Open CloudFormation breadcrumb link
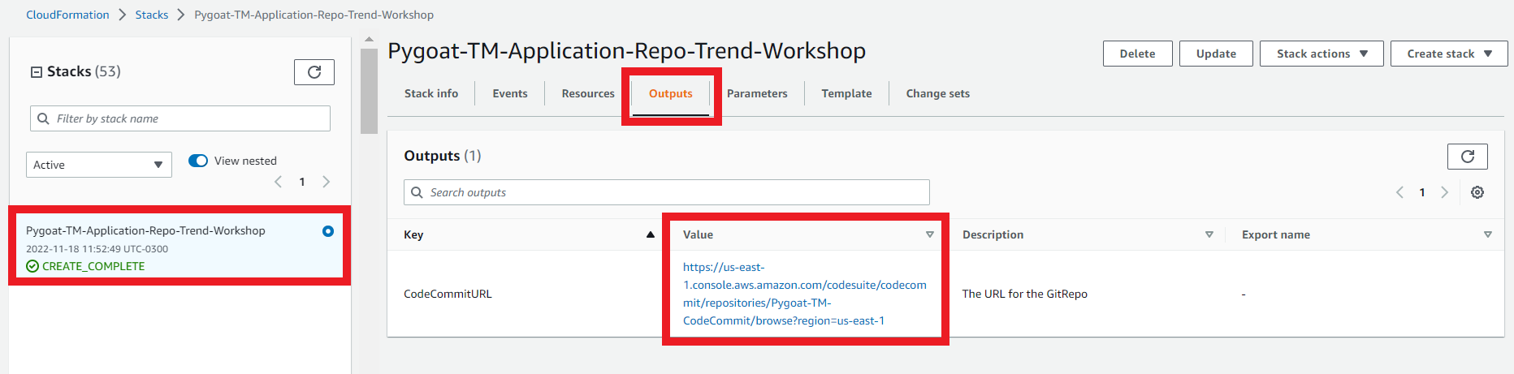 [x=67, y=15]
